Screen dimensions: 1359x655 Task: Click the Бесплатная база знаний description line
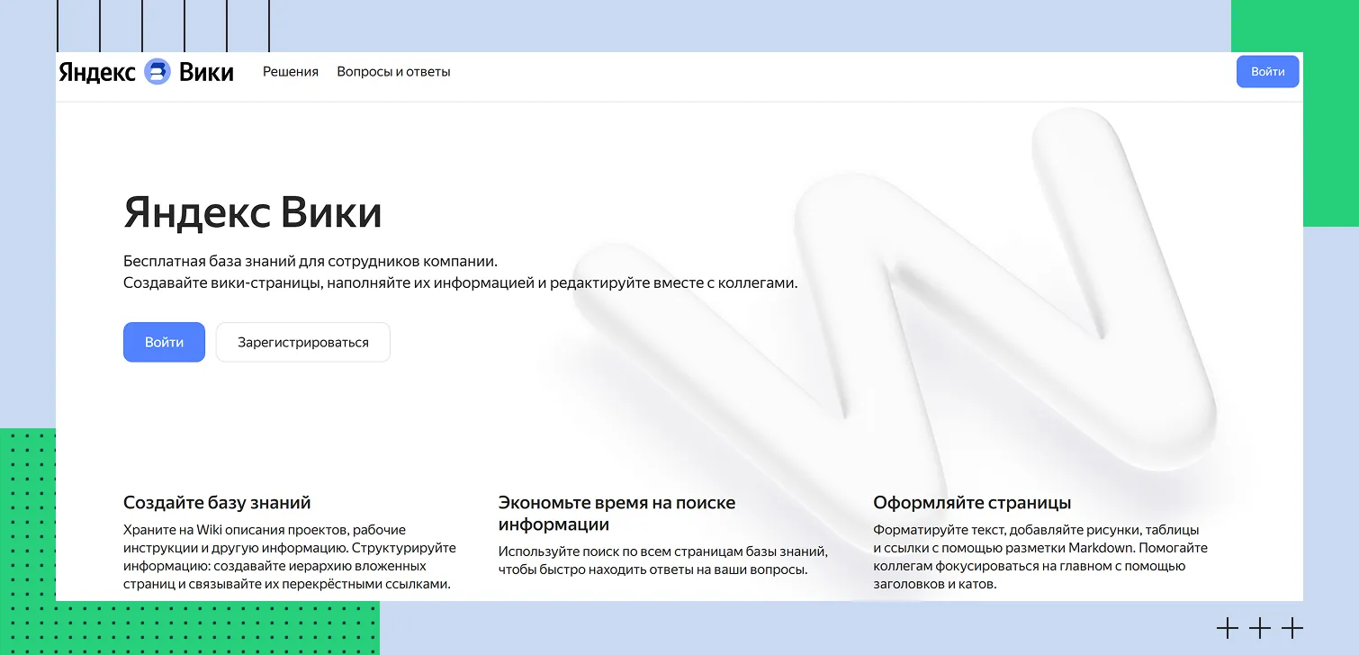click(310, 261)
